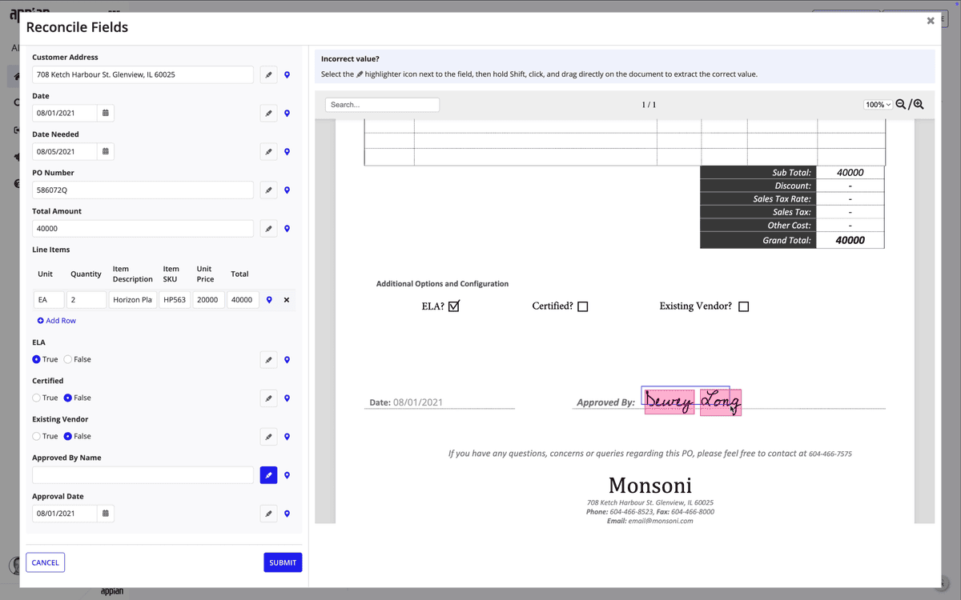The height and width of the screenshot is (600, 961).
Task: Set Certified to True
Action: point(37,398)
